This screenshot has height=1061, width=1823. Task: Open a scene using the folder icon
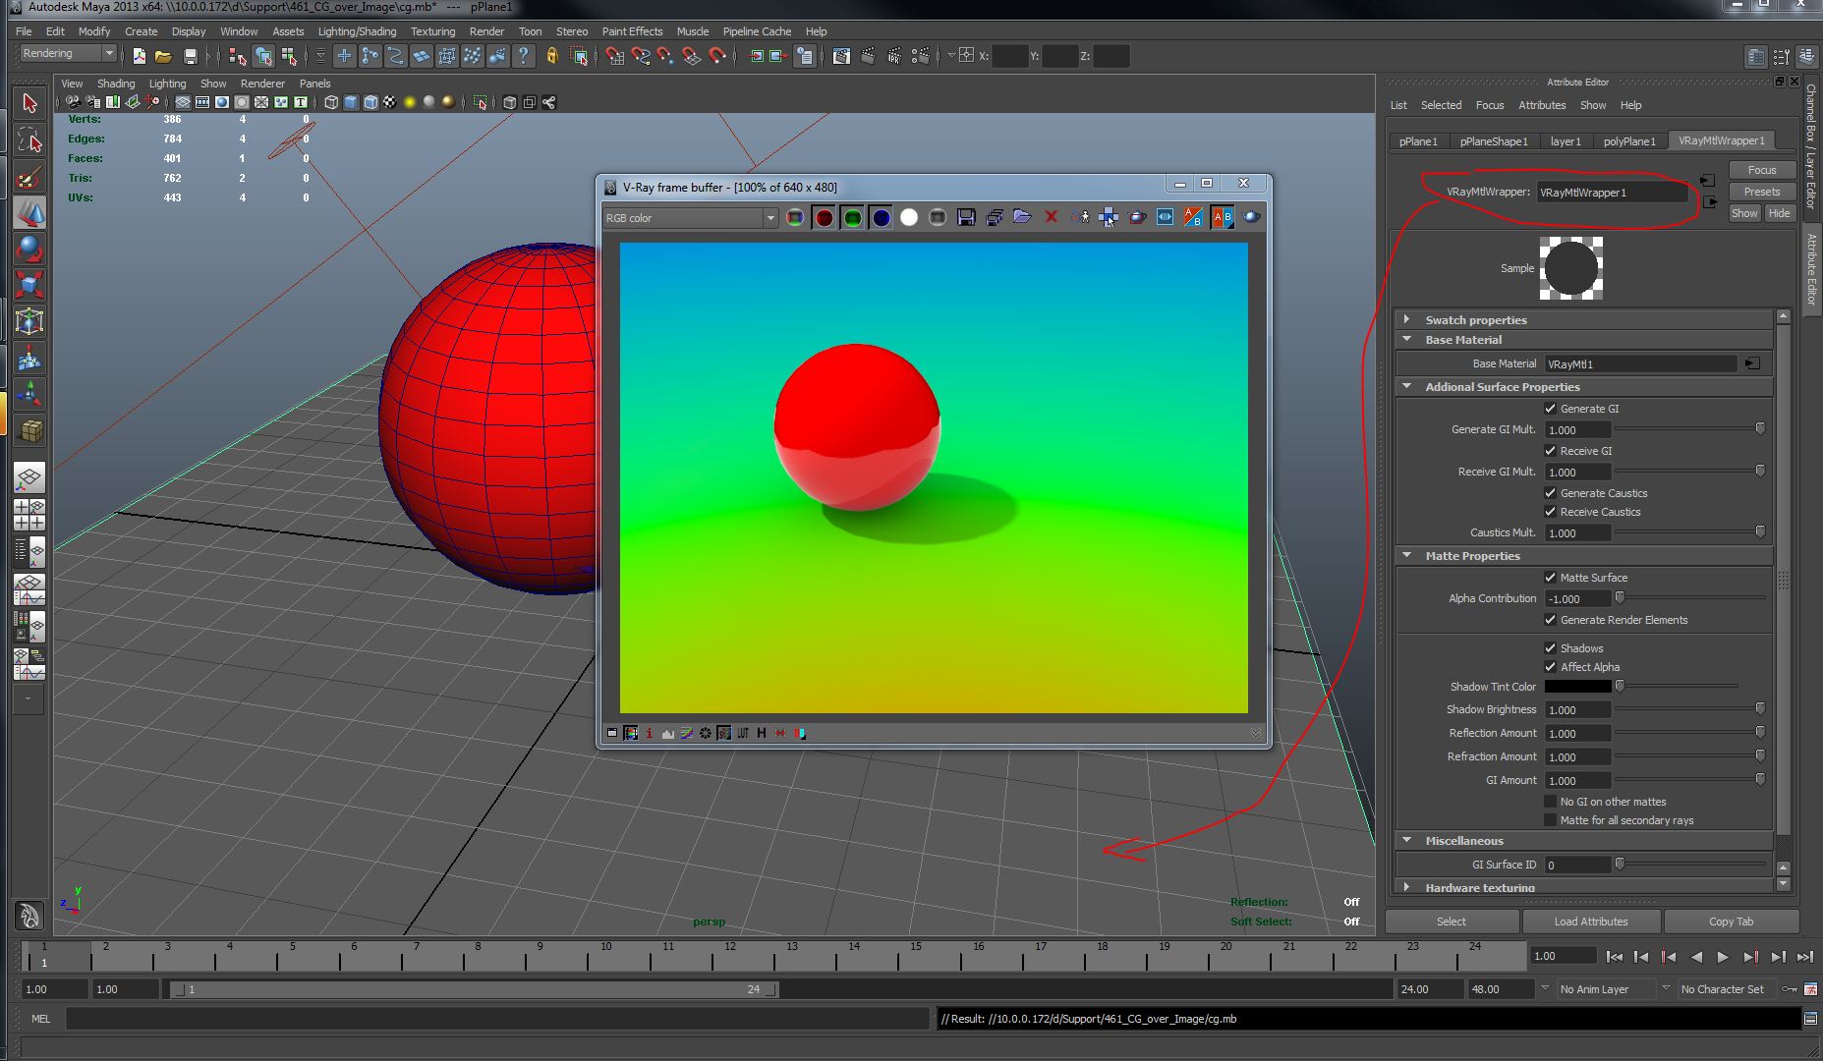[x=163, y=56]
